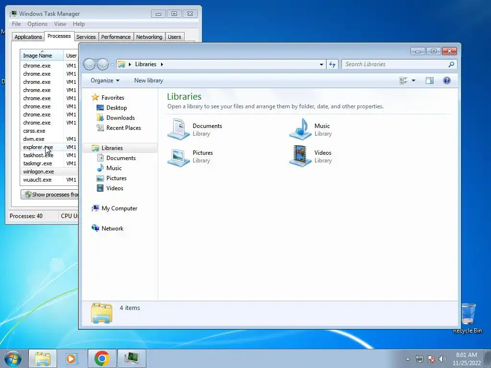The height and width of the screenshot is (368, 491).
Task: Click the refresh button beside address bar
Action: 332,64
